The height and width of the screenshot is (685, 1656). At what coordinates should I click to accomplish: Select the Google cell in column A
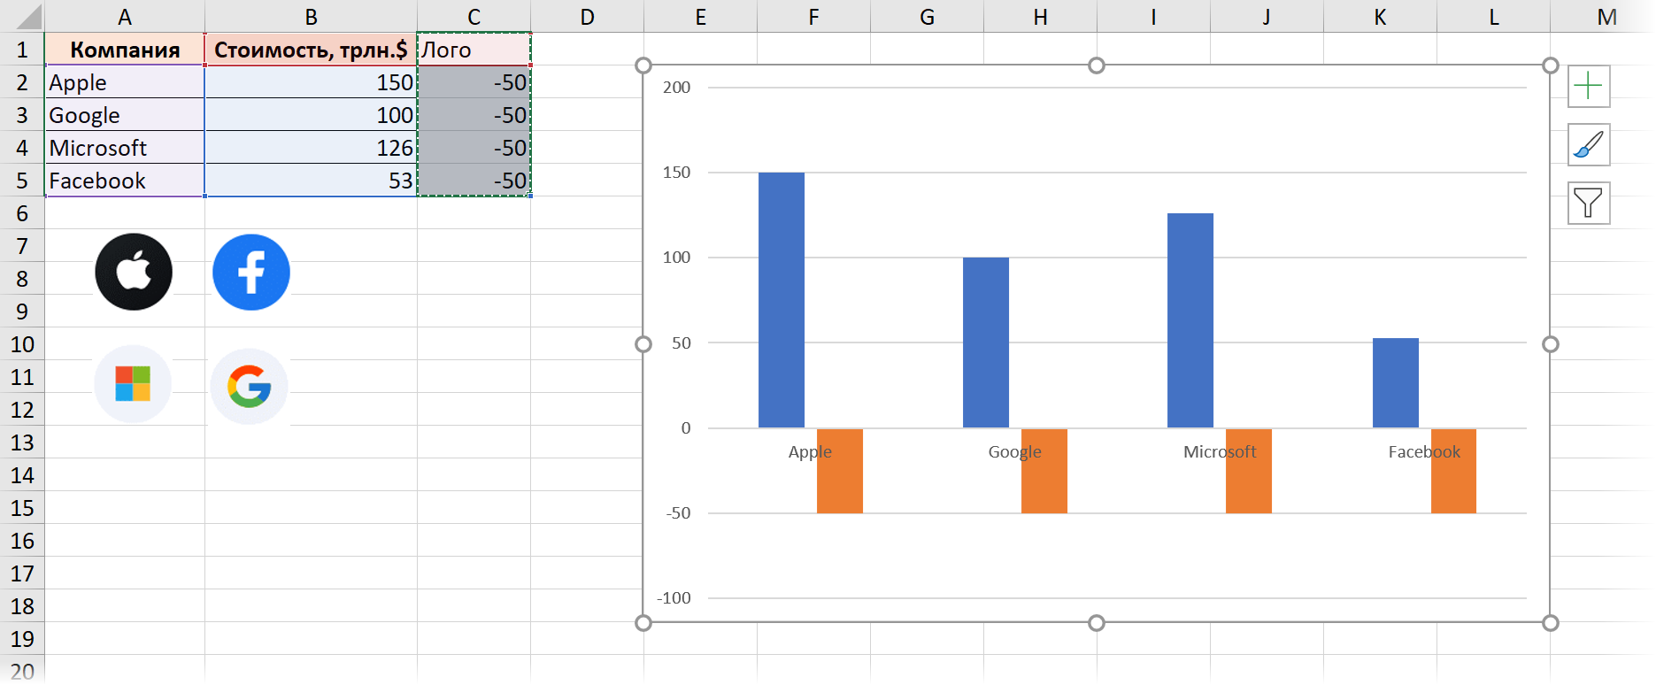click(125, 115)
